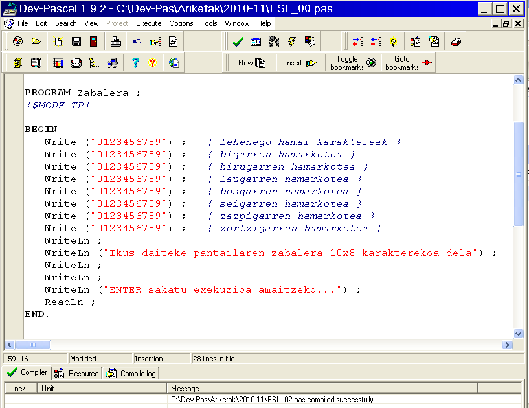The image size is (529, 408).
Task: Save the file using the floppy disk icon
Action: [x=76, y=41]
